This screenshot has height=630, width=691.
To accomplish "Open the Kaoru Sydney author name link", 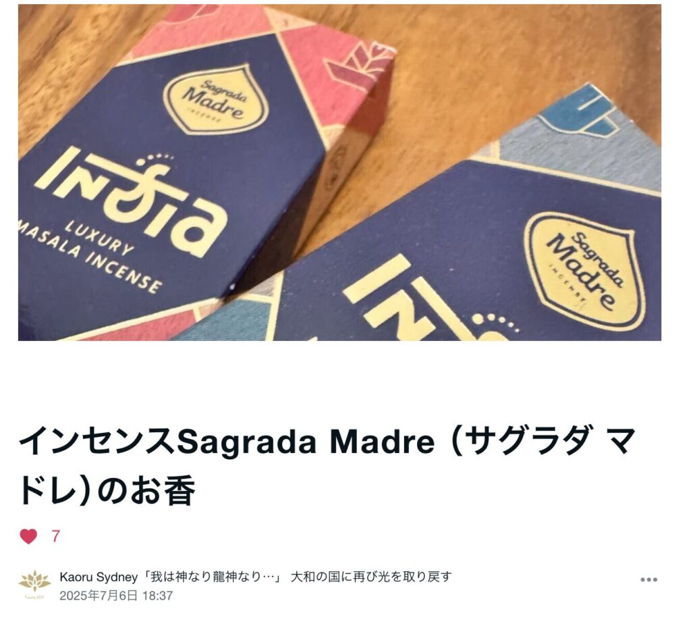I will click(99, 577).
